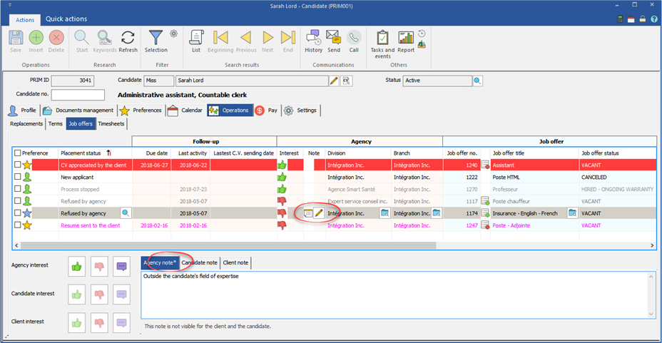Check the Resume sent to the client row
This screenshot has height=343, width=662.
click(x=17, y=225)
